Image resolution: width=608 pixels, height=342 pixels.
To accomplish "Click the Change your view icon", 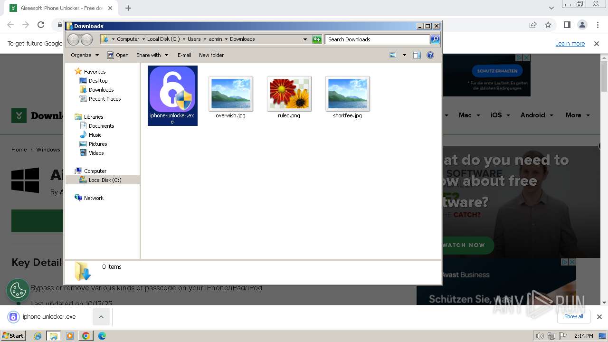I will [393, 55].
